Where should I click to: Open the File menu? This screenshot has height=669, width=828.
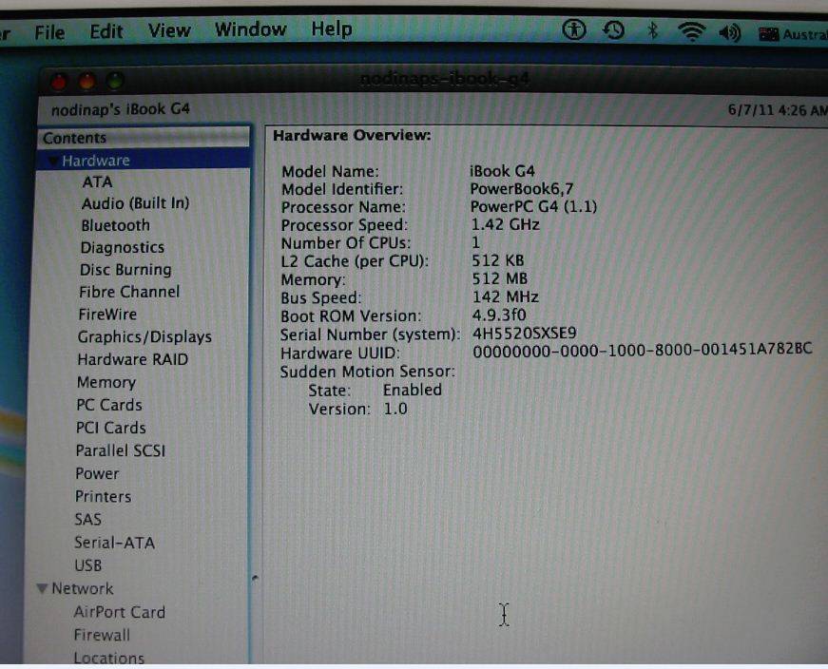coord(49,32)
